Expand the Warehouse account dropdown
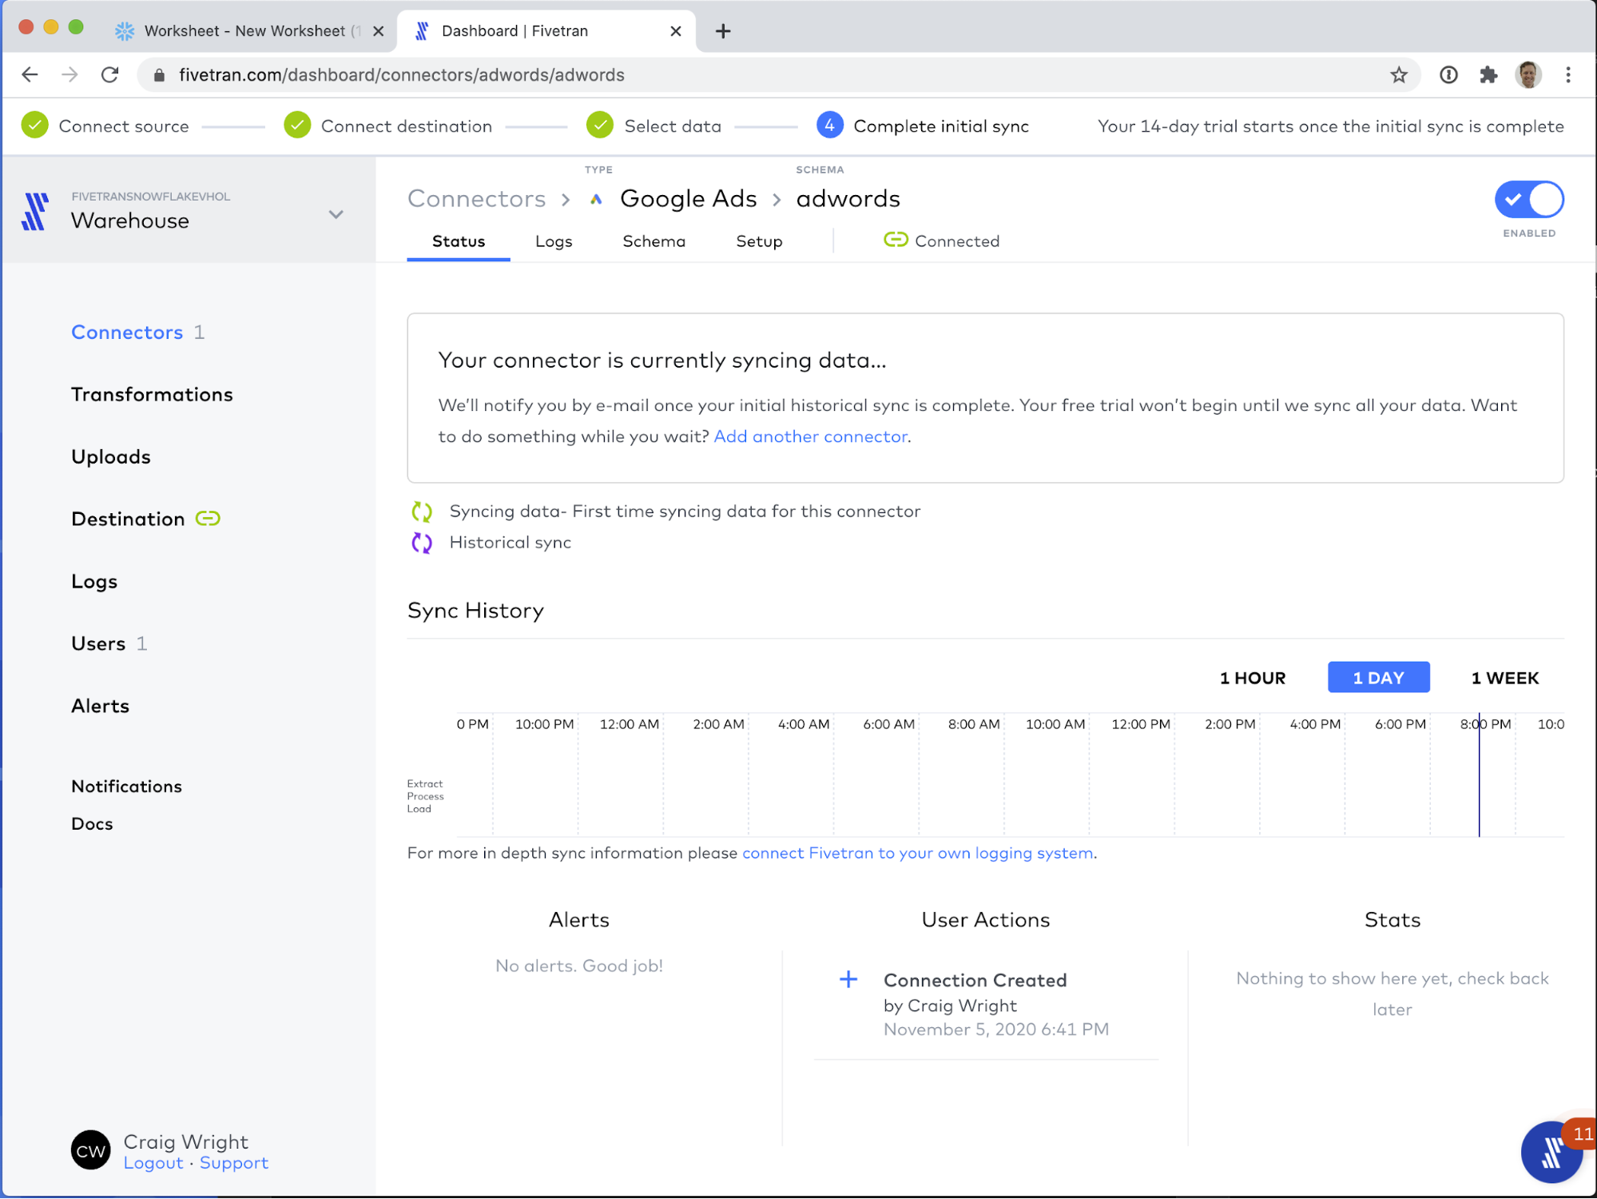The image size is (1597, 1199). 336,214
